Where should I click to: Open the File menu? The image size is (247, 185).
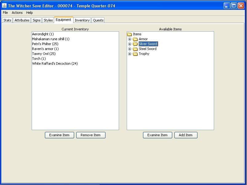point(5,13)
